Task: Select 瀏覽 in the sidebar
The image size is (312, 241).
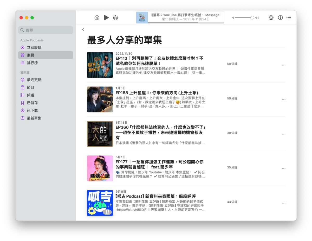Action: pyautogui.click(x=45, y=55)
